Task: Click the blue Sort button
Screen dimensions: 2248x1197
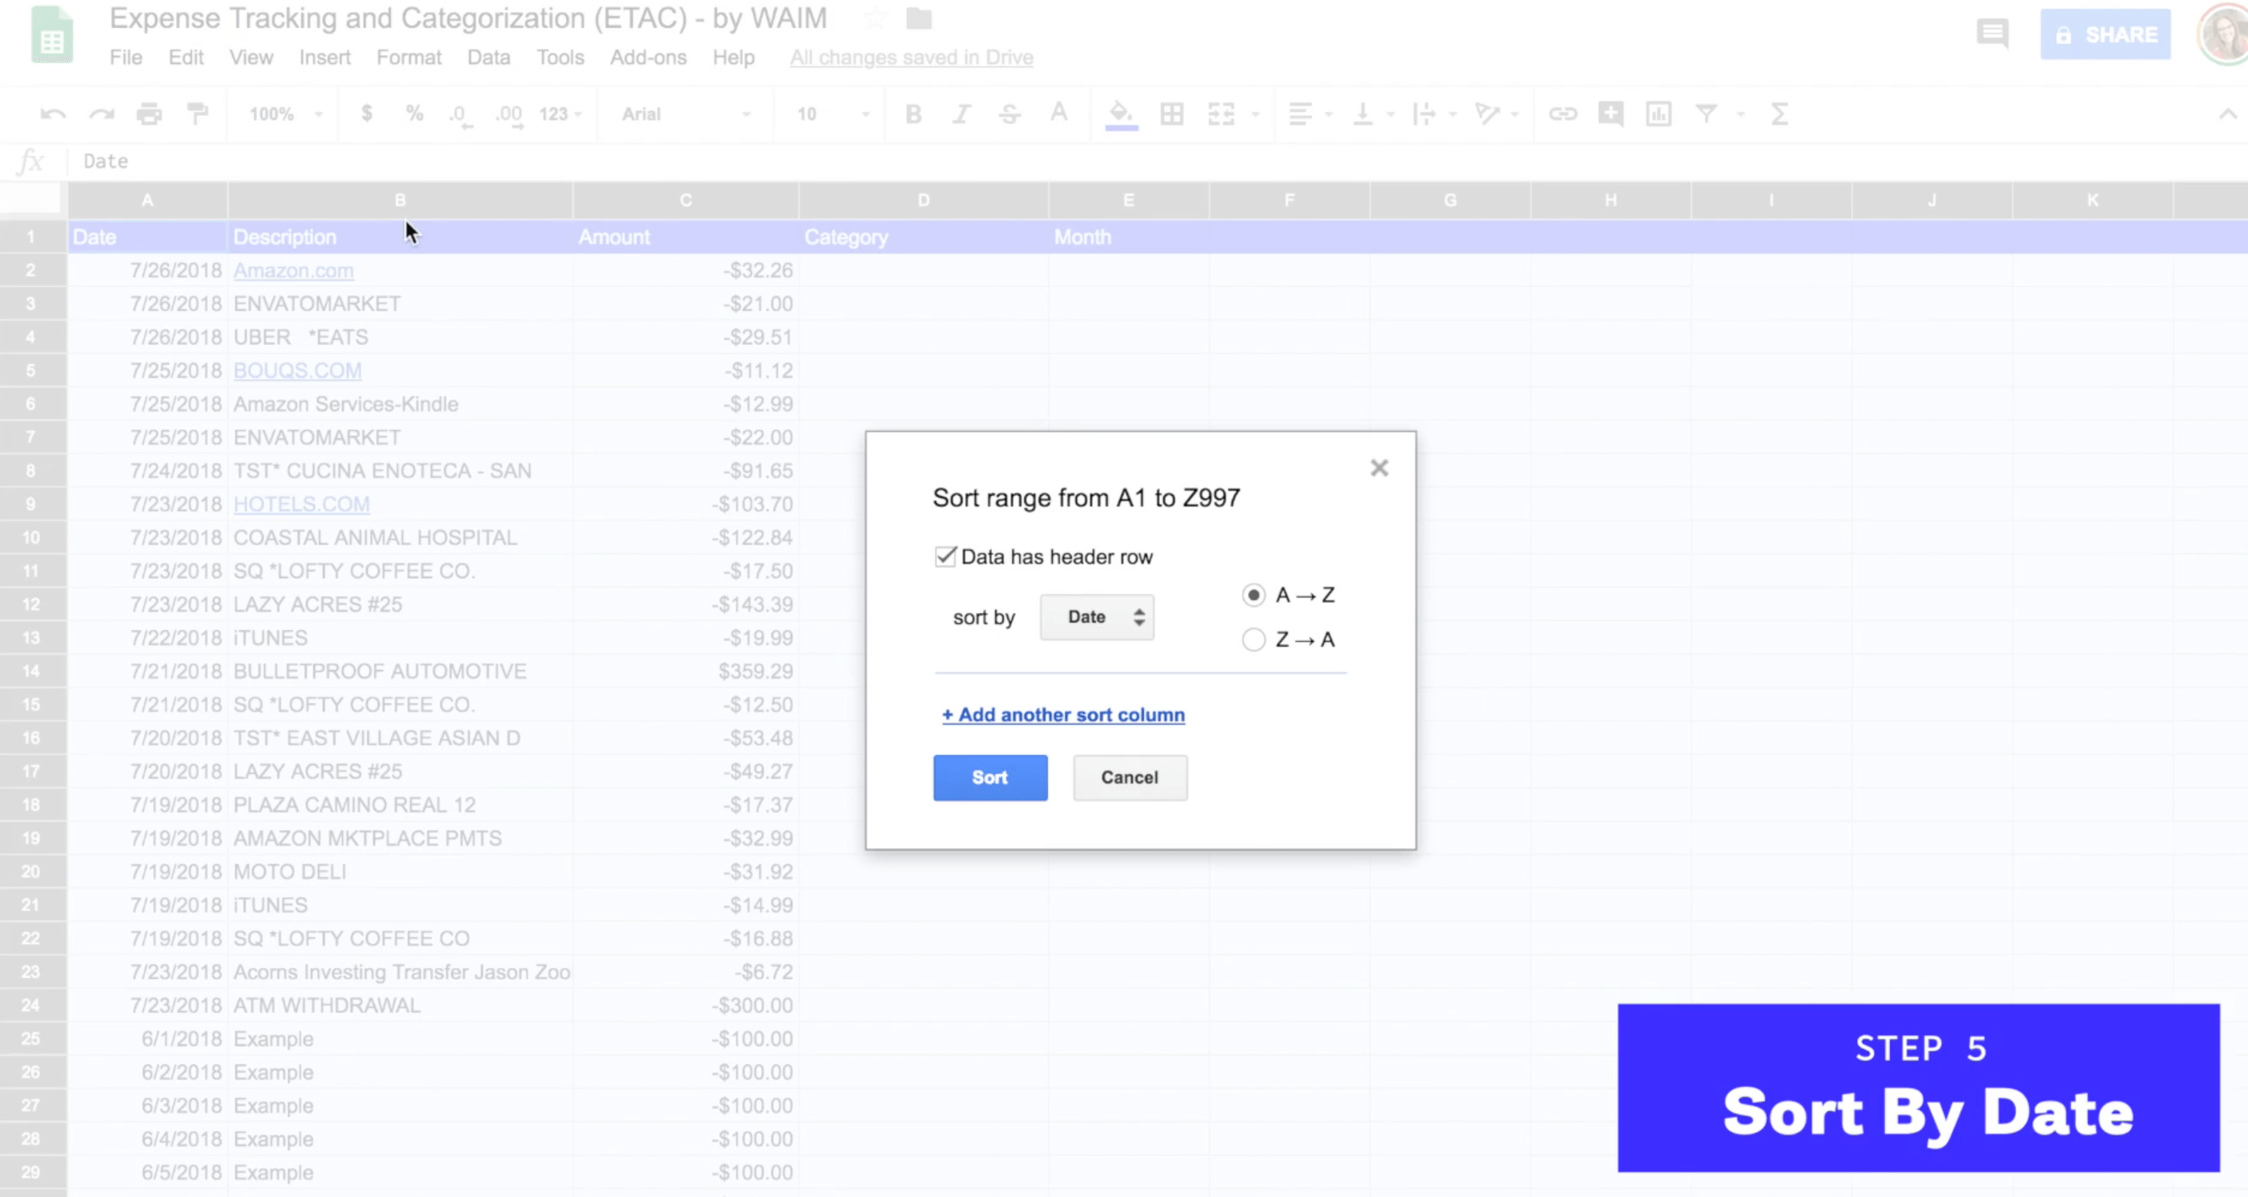Action: click(990, 778)
